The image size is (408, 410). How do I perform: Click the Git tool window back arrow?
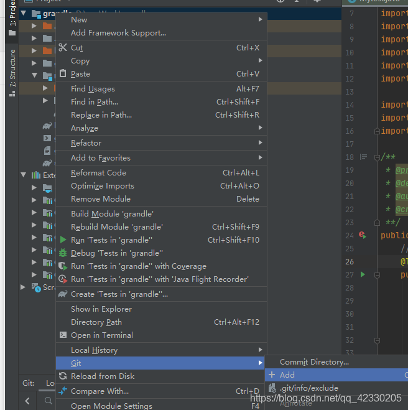(27, 401)
